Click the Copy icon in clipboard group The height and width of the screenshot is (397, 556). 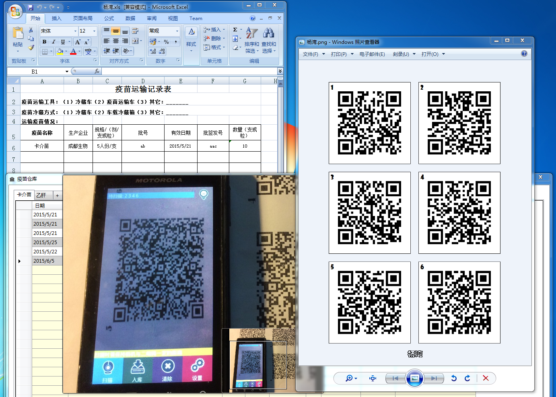pos(31,39)
